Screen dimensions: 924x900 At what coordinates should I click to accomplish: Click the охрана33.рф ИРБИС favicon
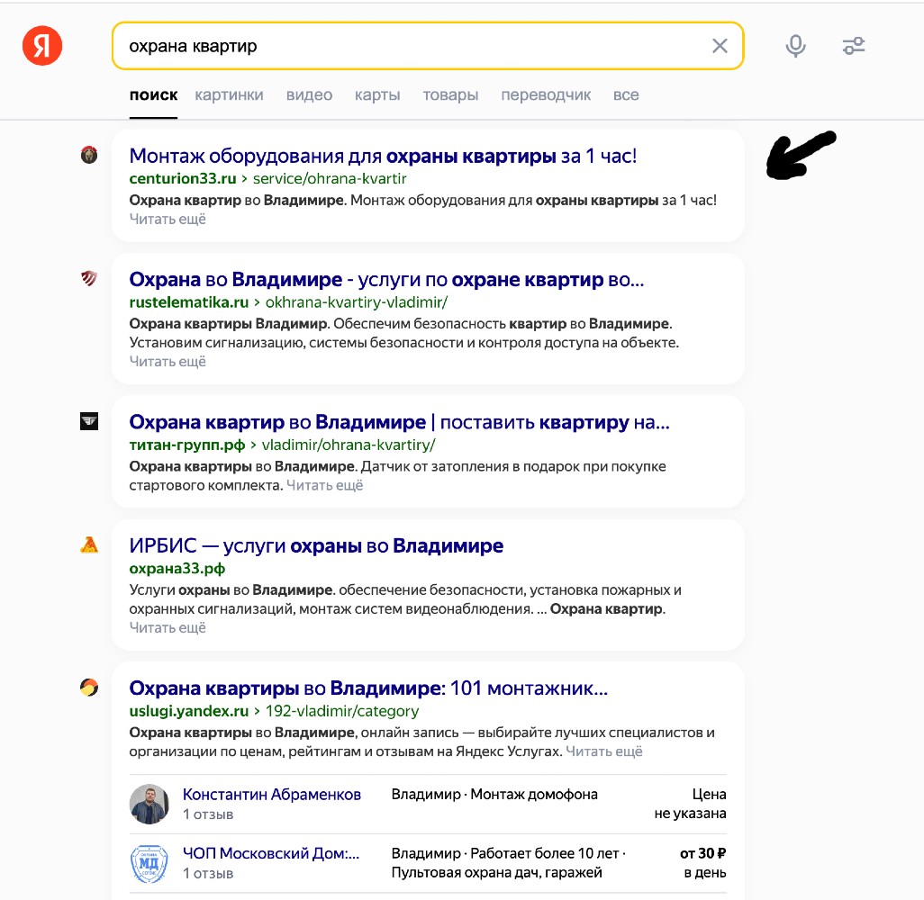click(x=89, y=544)
